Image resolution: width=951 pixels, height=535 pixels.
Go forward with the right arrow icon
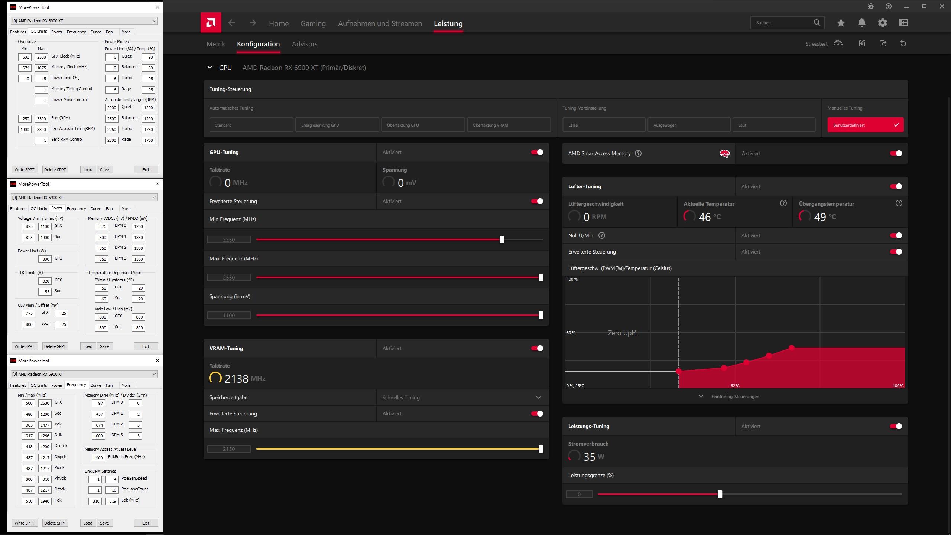click(253, 23)
